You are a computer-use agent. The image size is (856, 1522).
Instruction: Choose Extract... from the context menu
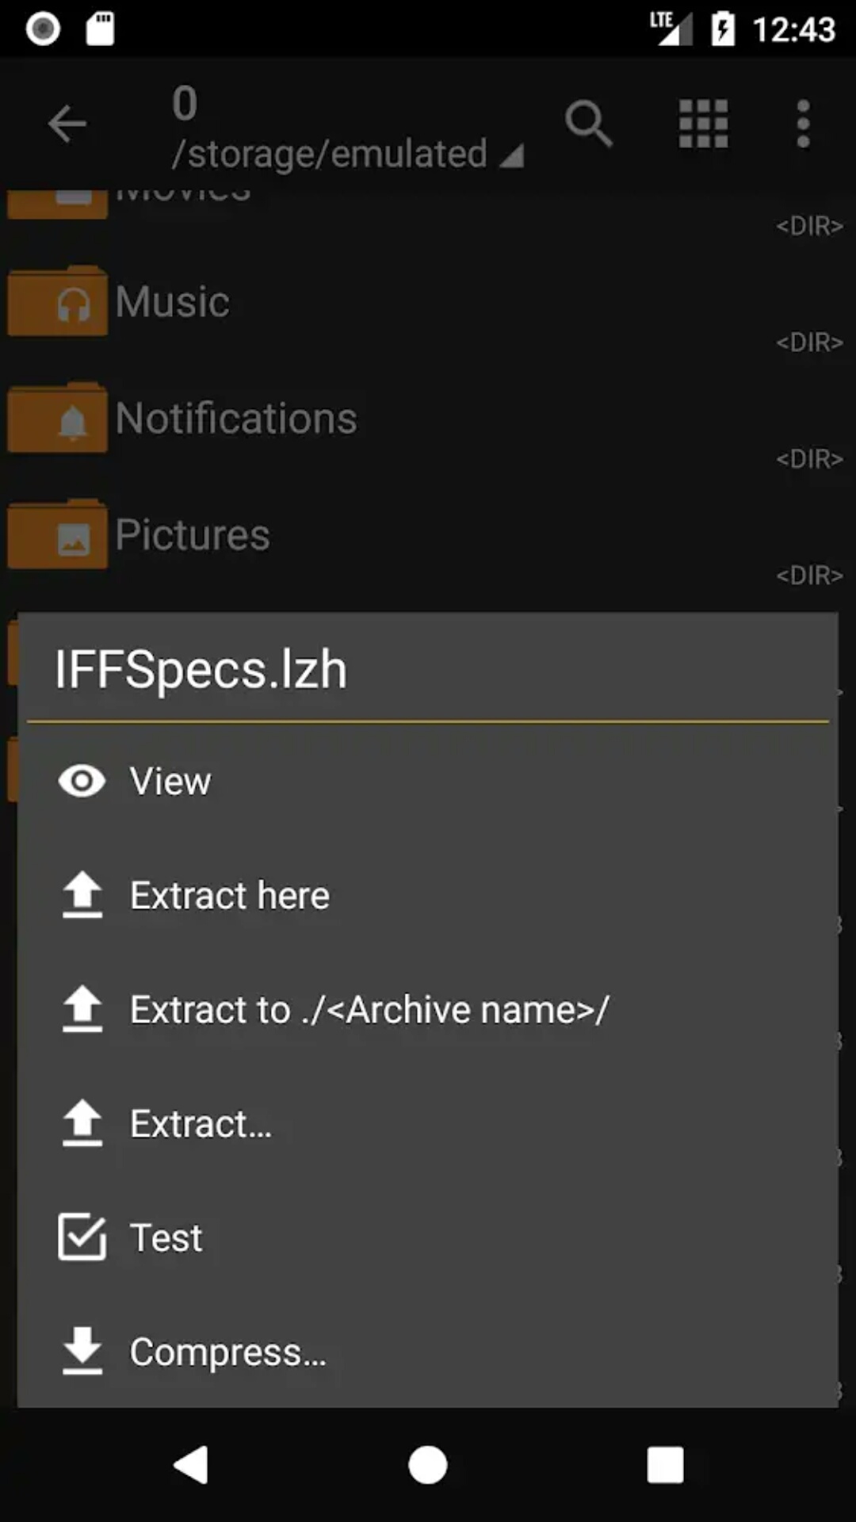201,1124
